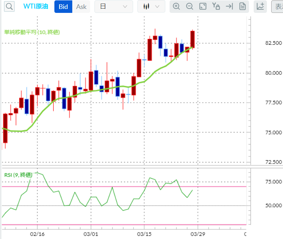Zoom out the chart

(x=190, y=6)
